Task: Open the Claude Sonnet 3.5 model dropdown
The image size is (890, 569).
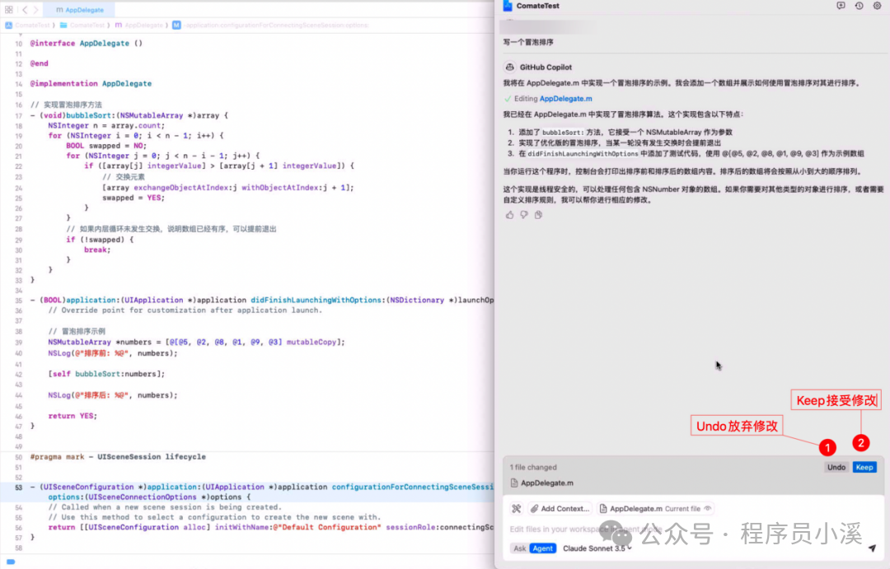Action: (597, 548)
